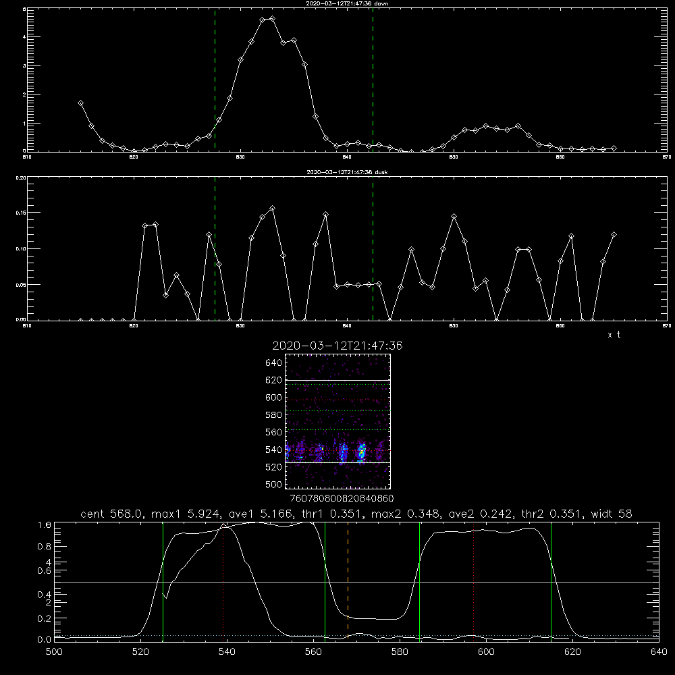Click the spectrogram y-axis label 540
The image size is (675, 675).
[273, 450]
